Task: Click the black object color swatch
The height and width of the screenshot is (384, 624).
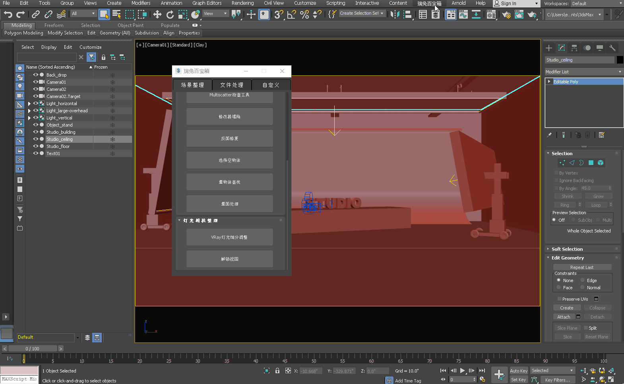Action: click(620, 60)
